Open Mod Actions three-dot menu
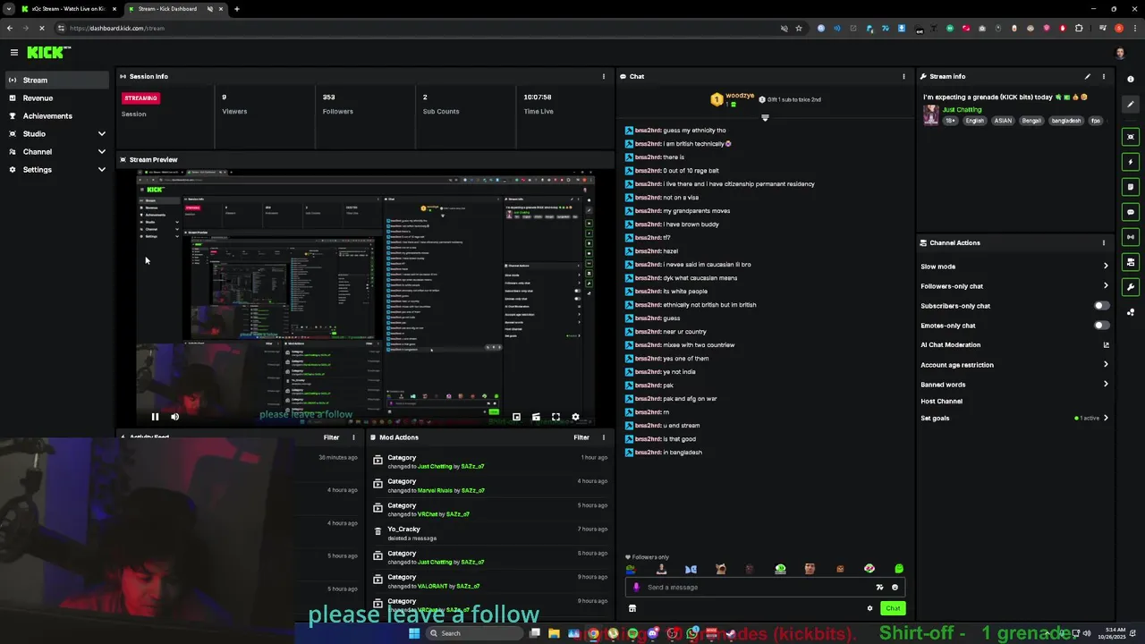1145x644 pixels. pos(603,438)
